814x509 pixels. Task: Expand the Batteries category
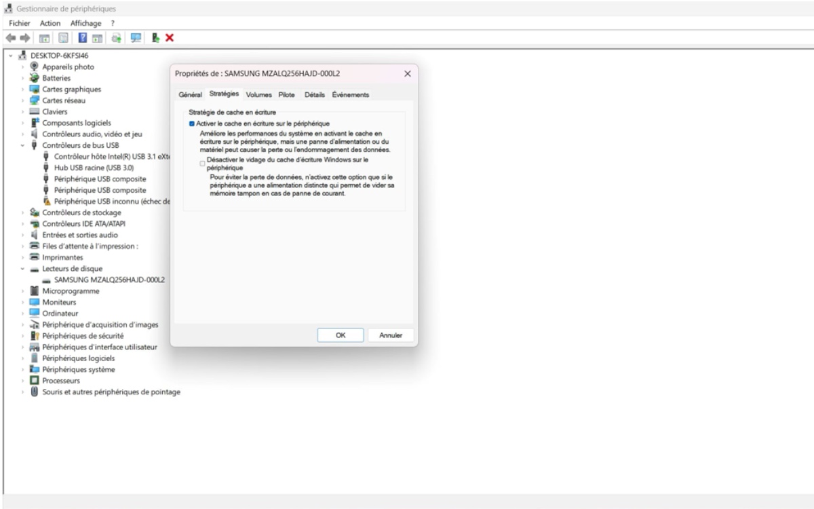pyautogui.click(x=23, y=78)
